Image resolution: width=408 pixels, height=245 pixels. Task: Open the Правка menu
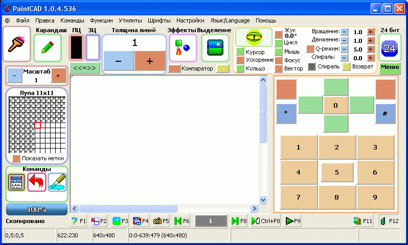pos(45,20)
